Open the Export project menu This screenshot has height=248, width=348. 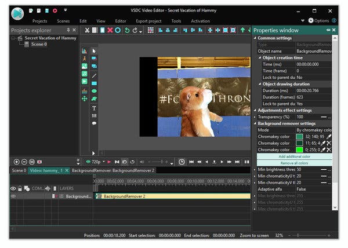click(x=148, y=21)
